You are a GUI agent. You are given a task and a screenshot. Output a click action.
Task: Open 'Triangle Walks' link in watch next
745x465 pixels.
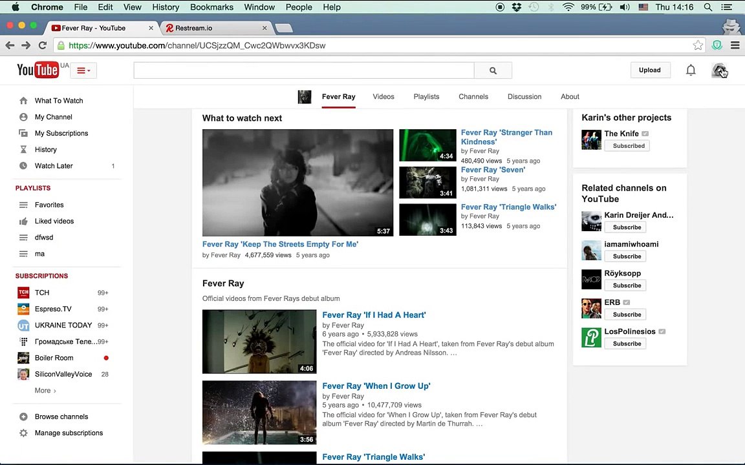(508, 207)
